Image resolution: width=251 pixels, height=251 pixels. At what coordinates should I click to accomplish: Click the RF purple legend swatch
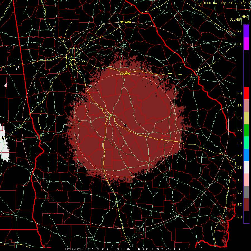(246, 31)
